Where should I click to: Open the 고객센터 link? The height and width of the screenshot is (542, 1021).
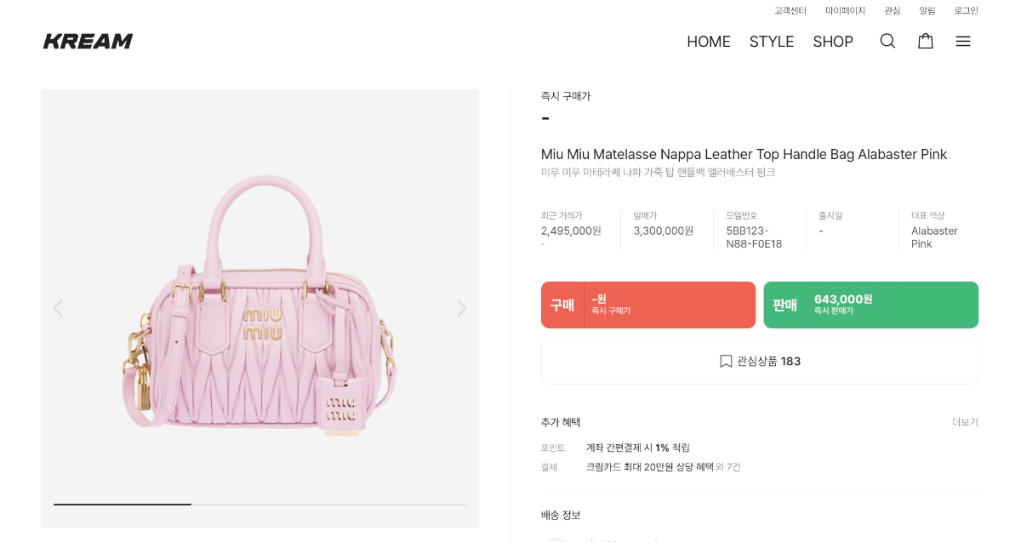(x=790, y=11)
